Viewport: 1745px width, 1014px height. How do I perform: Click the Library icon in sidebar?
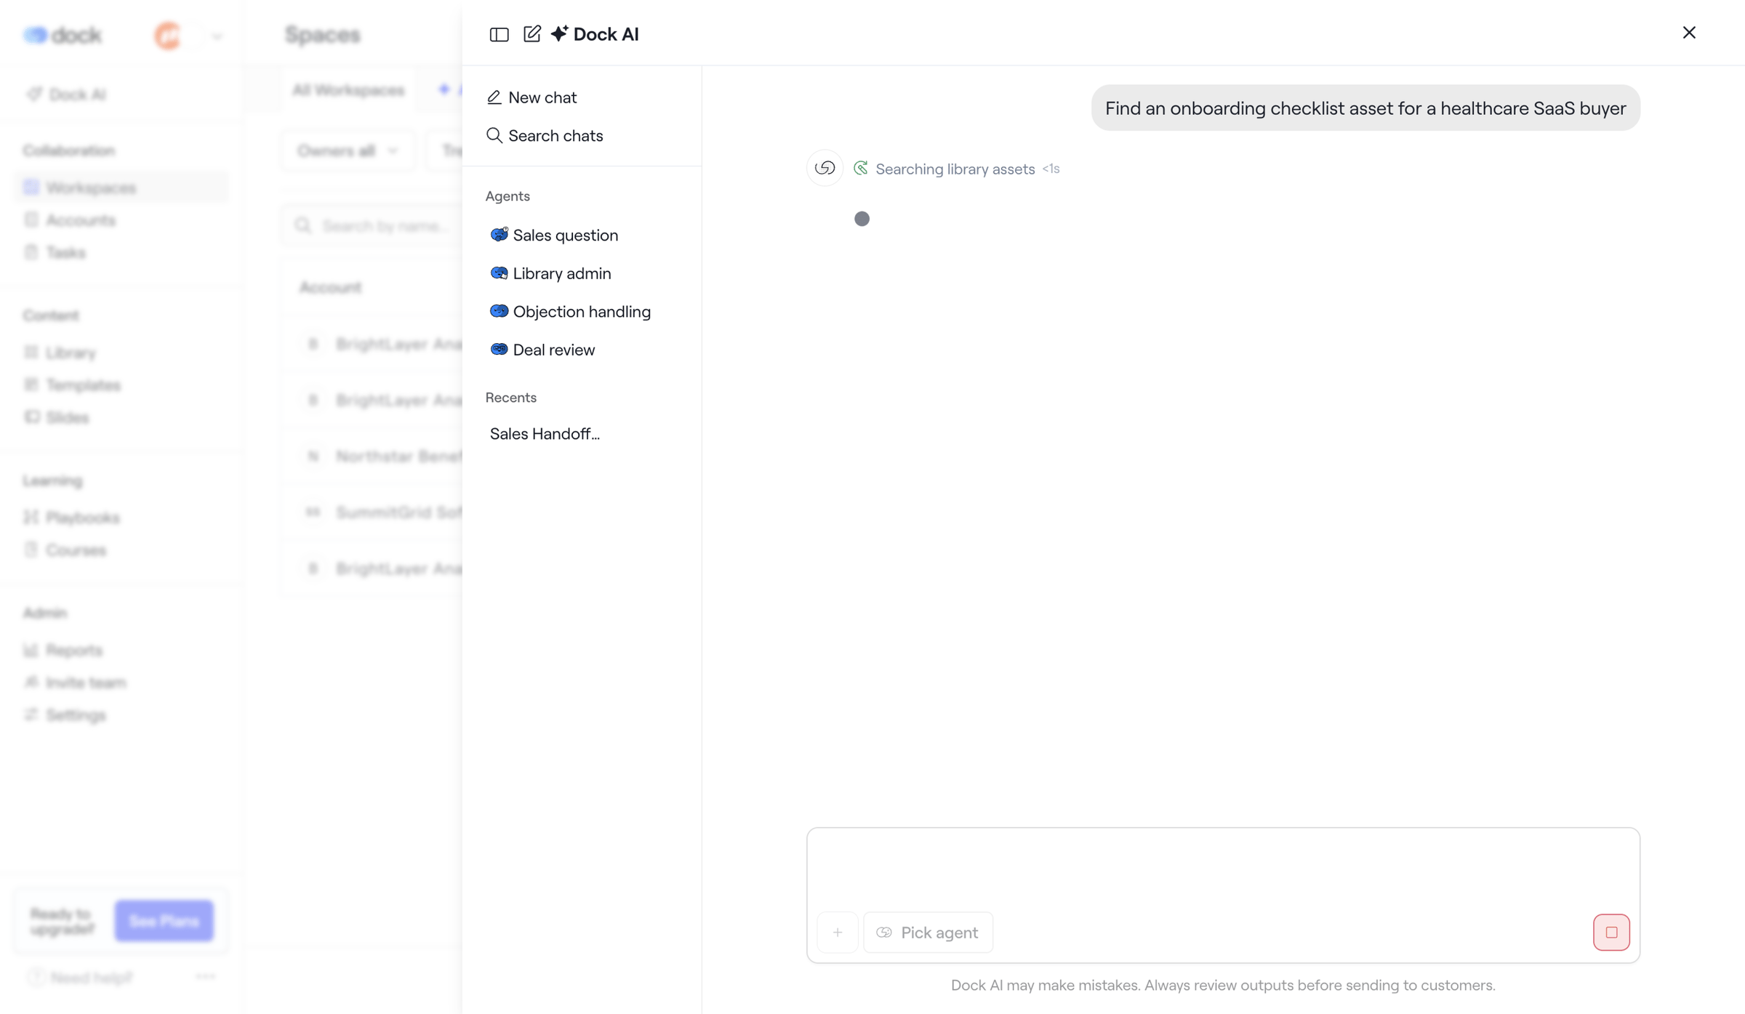[31, 353]
